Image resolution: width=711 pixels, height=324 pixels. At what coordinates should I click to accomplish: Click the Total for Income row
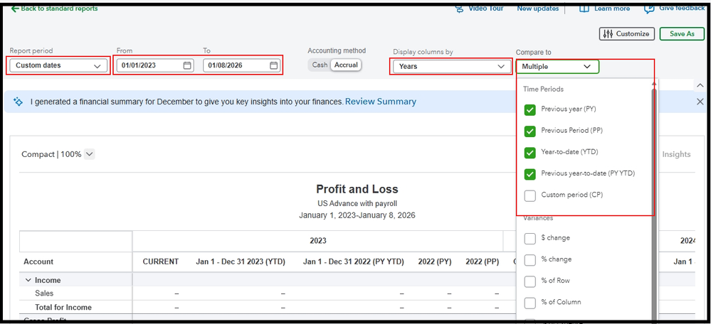(63, 307)
